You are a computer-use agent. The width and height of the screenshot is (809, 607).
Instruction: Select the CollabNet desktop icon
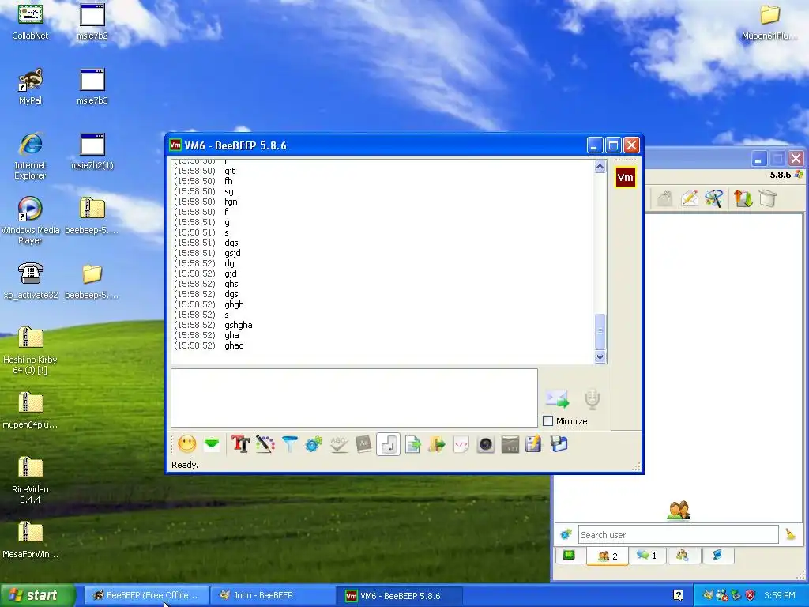pyautogui.click(x=30, y=21)
